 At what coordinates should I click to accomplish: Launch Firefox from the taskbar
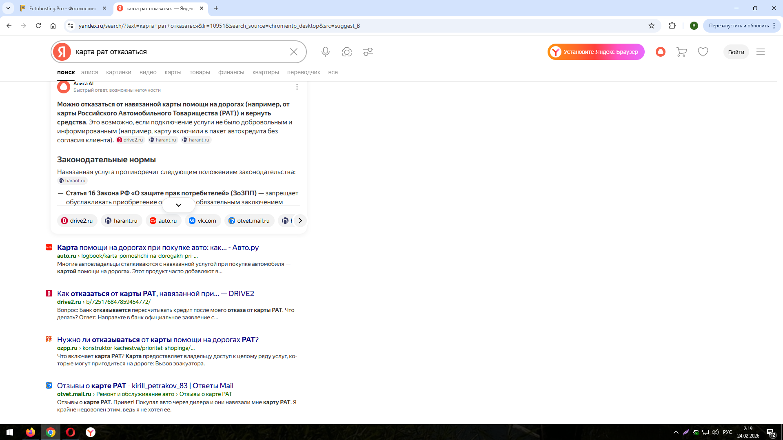tap(31, 432)
